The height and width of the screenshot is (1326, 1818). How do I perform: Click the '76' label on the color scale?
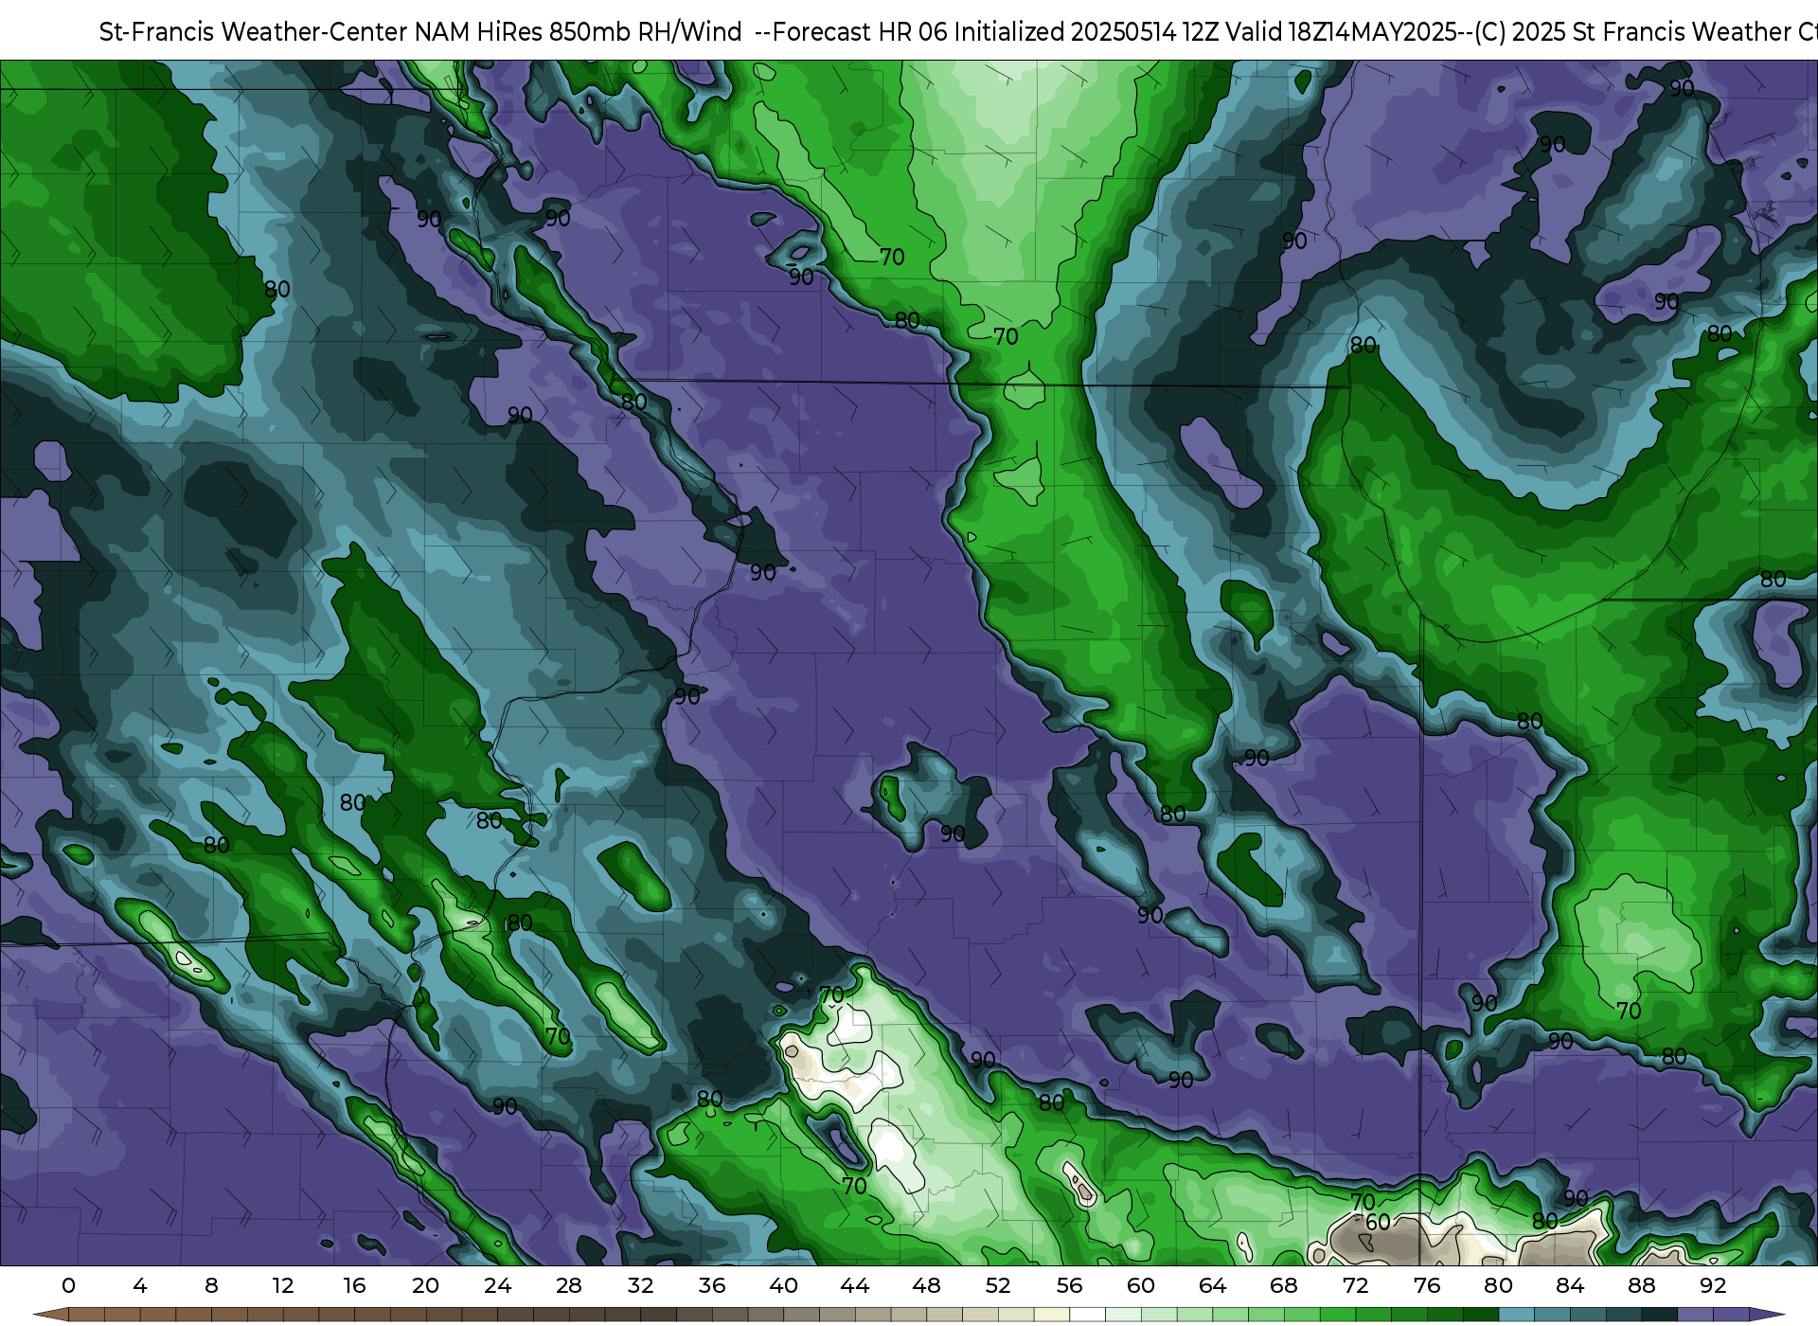[1427, 1285]
